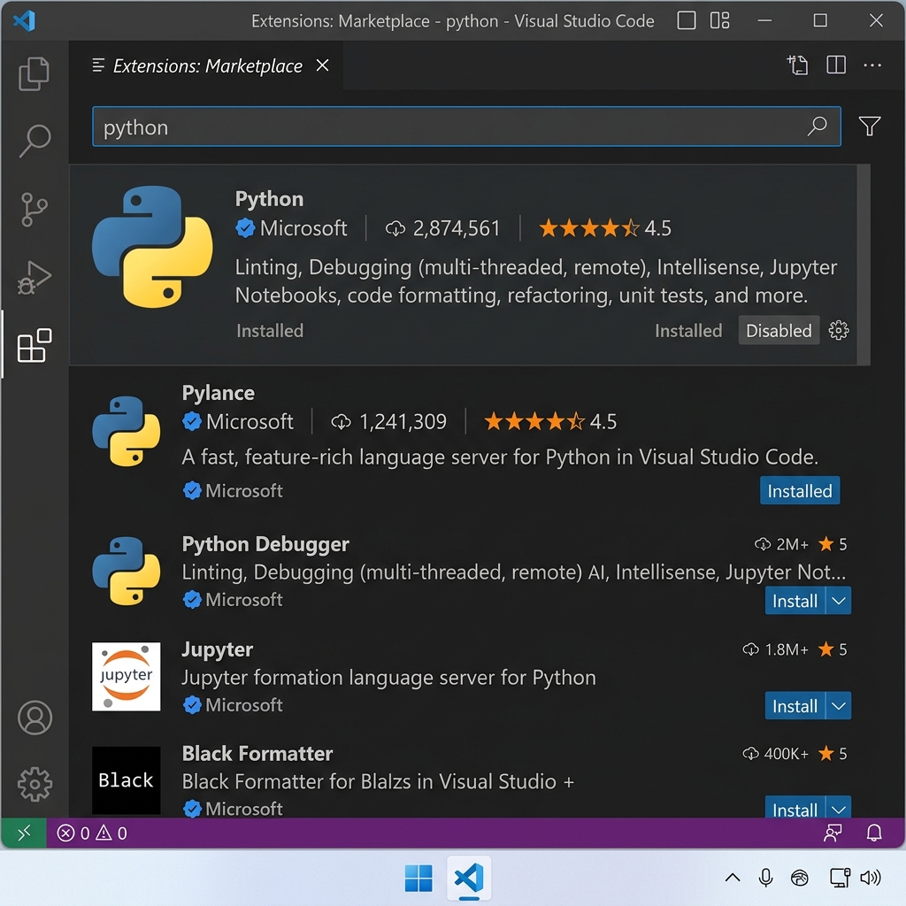
Task: Install the Jupyter extension
Action: (x=795, y=706)
